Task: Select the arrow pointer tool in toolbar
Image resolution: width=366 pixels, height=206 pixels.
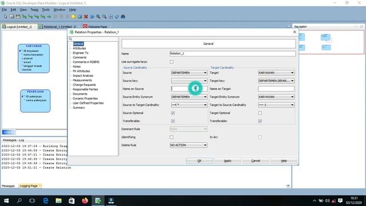Action: 6,17
